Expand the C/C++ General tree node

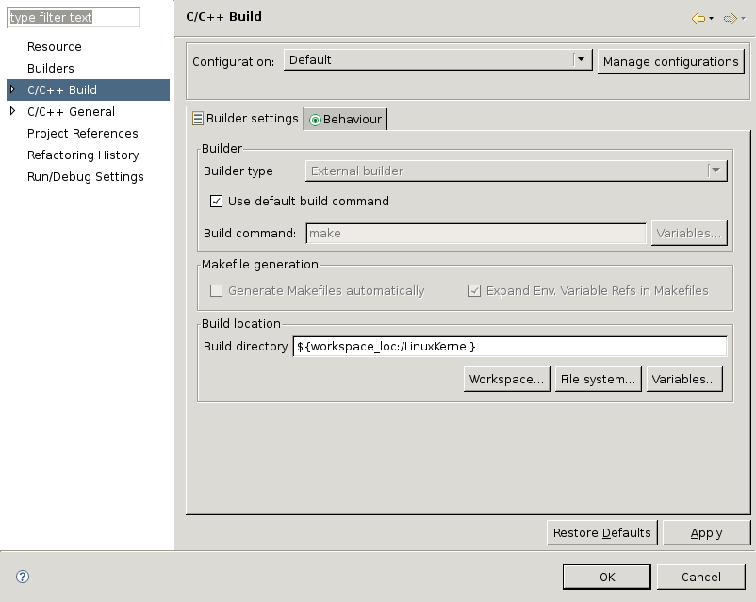click(x=12, y=111)
